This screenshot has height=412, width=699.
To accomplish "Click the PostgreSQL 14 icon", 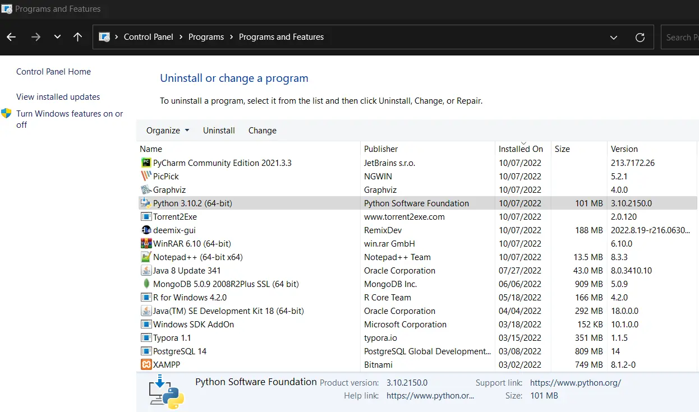I will click(146, 351).
